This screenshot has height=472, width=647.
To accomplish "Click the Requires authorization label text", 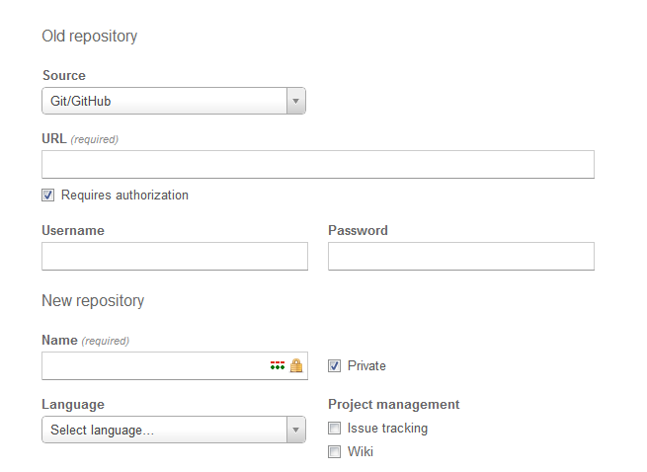I will [x=124, y=196].
